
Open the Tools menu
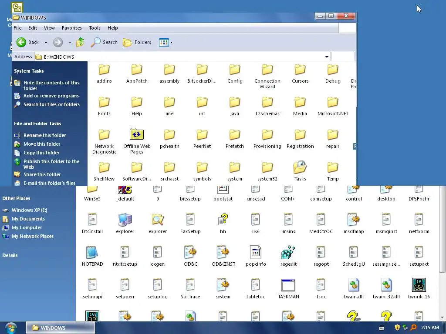click(x=95, y=28)
